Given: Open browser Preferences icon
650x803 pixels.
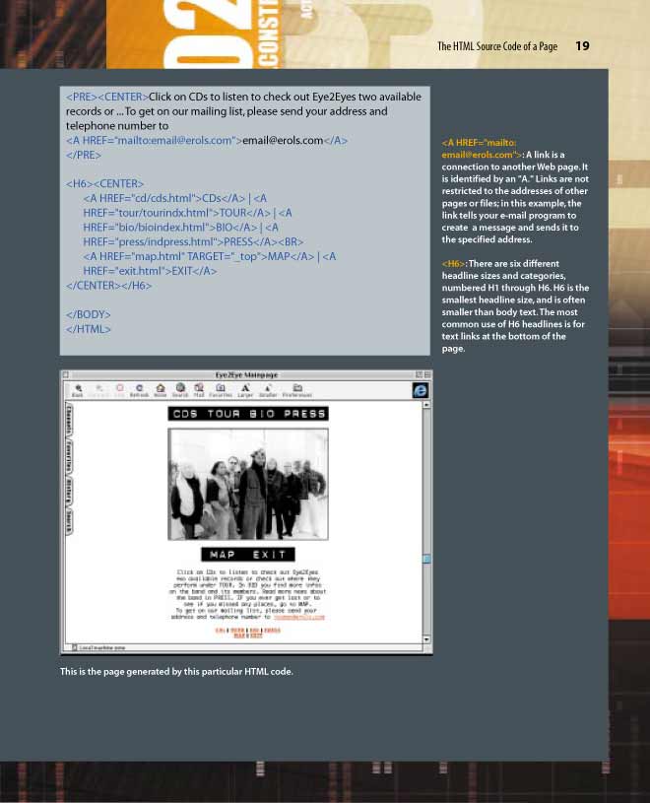Looking at the screenshot, I should (296, 389).
